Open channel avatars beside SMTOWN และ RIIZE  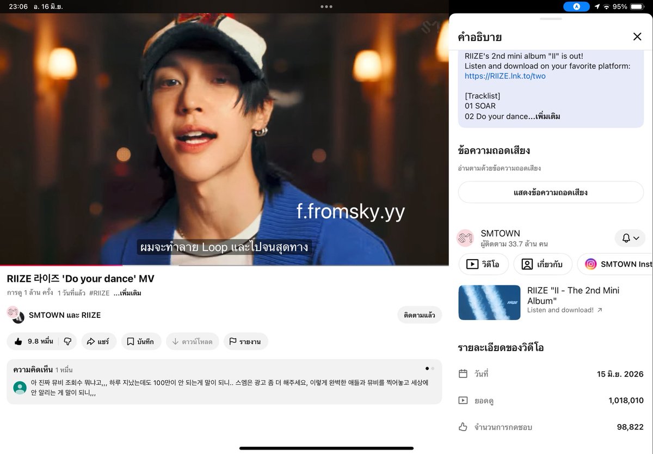[x=16, y=315]
